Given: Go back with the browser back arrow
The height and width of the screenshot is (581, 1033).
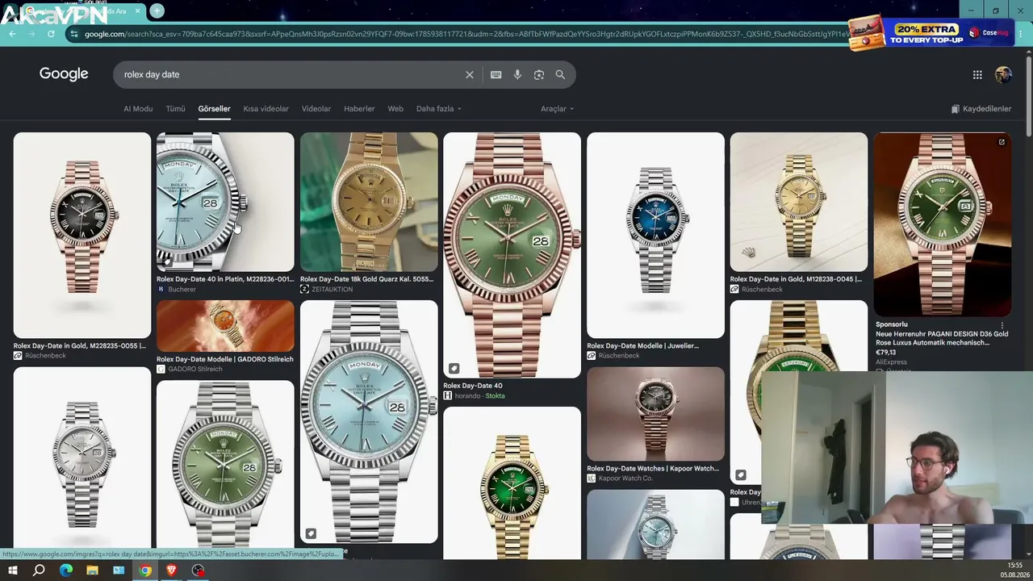Looking at the screenshot, I should pyautogui.click(x=12, y=34).
